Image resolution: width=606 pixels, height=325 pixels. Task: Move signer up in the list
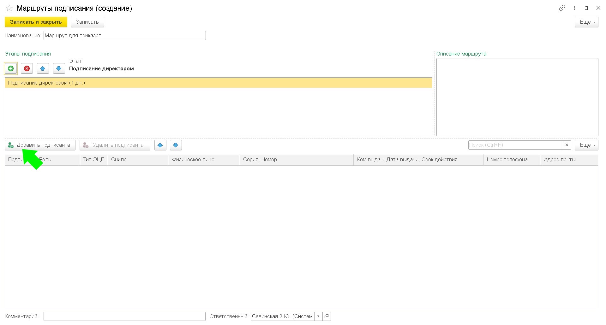[160, 145]
